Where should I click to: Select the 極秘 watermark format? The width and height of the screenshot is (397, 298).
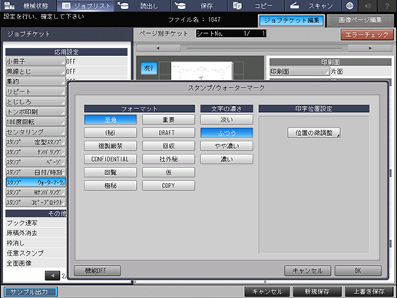(x=111, y=185)
